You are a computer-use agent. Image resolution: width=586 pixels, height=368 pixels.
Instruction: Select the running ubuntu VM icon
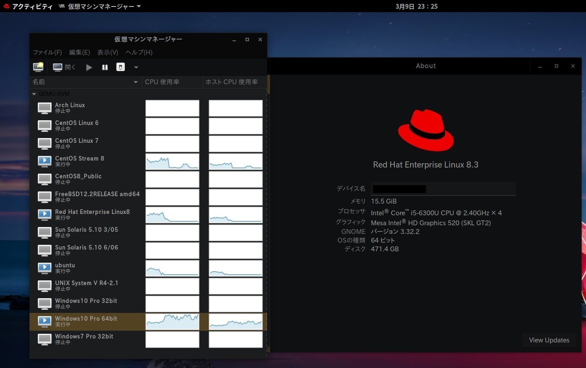coord(45,268)
